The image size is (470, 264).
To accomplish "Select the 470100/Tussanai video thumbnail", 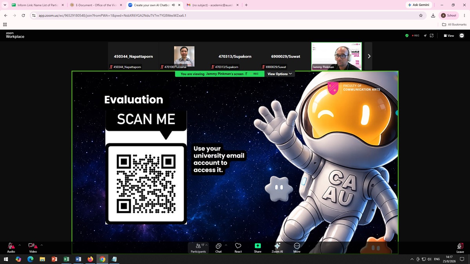I will pos(184,56).
